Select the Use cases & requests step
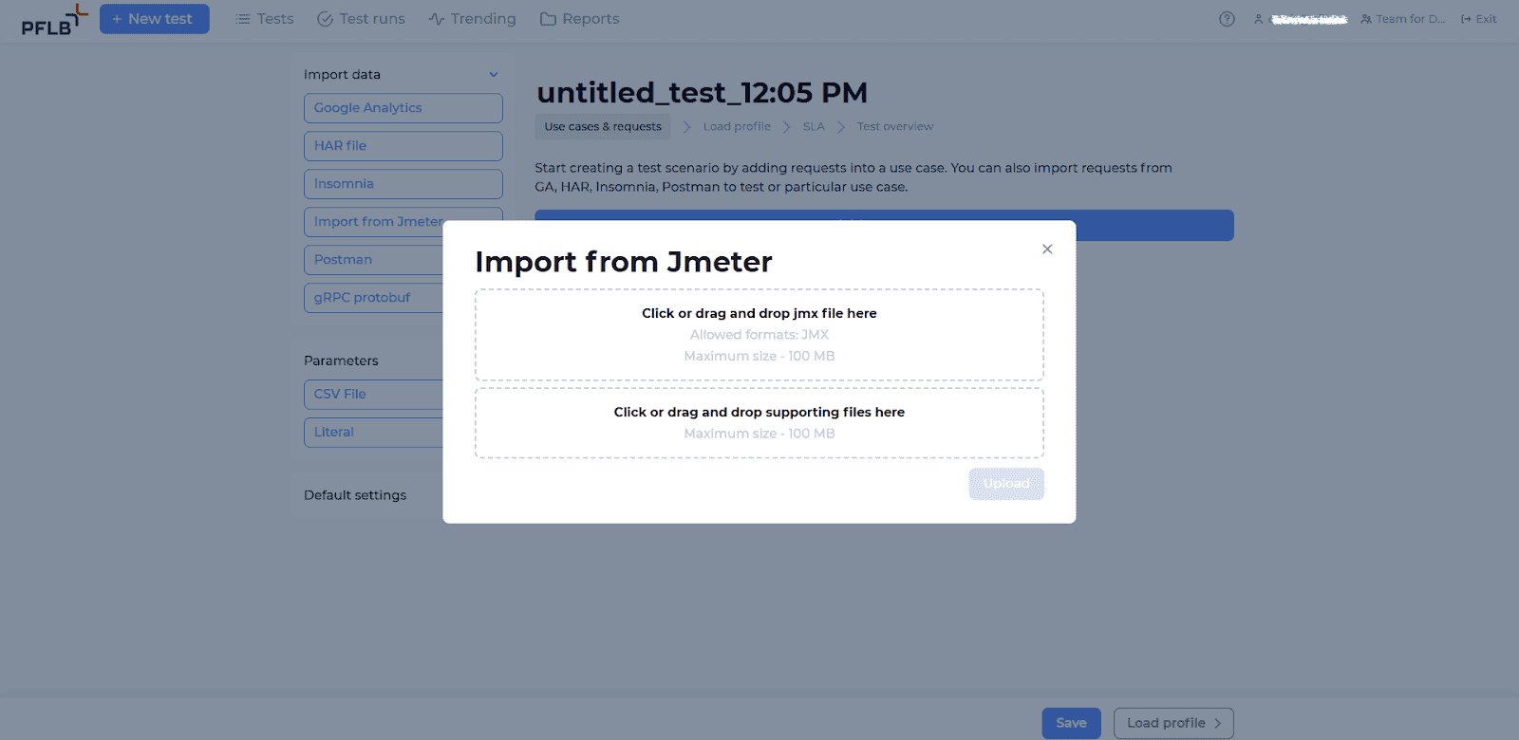This screenshot has width=1519, height=740. pos(603,126)
